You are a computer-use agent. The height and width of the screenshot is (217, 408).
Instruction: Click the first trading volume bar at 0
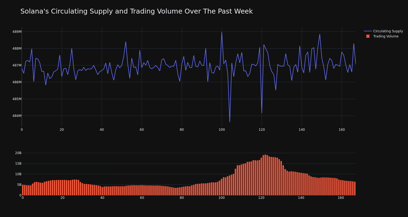point(23,190)
